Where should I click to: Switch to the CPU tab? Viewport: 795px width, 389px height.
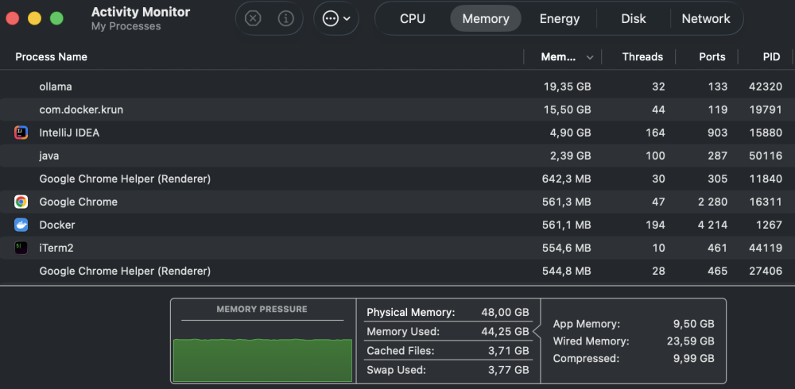click(x=413, y=19)
